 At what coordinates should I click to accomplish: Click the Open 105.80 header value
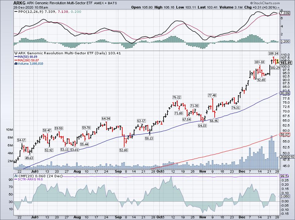click(142, 7)
